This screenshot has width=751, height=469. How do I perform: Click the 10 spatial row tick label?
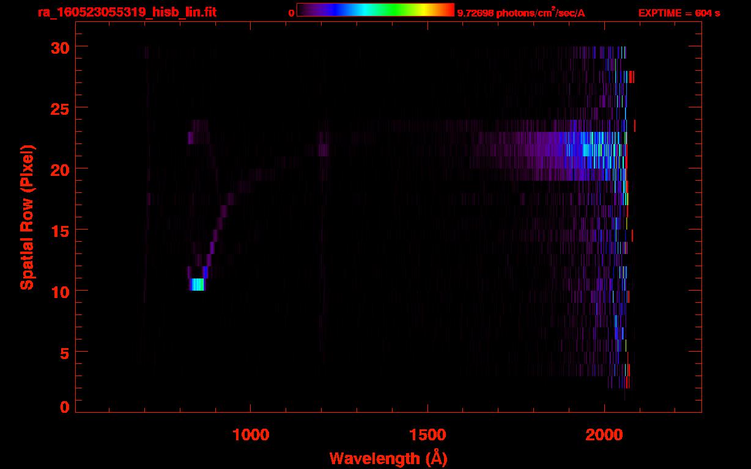pyautogui.click(x=60, y=291)
